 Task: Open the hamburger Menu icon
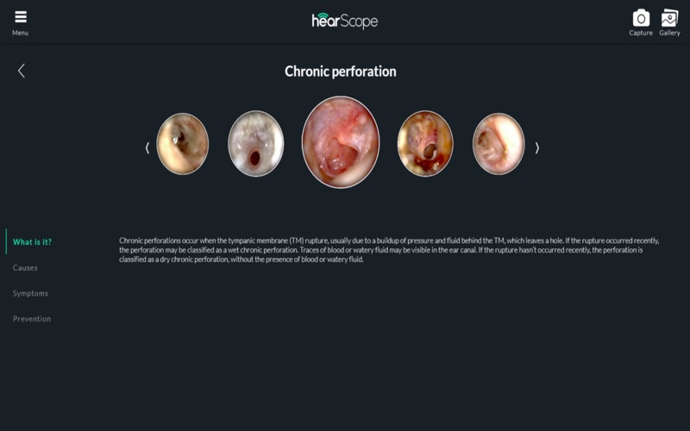click(x=21, y=16)
